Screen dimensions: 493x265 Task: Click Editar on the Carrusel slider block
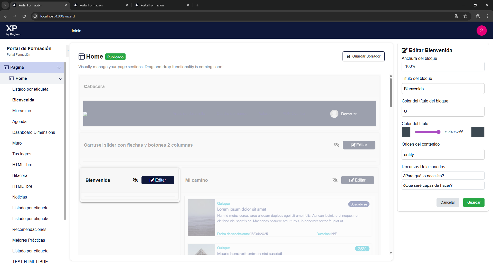click(x=359, y=145)
